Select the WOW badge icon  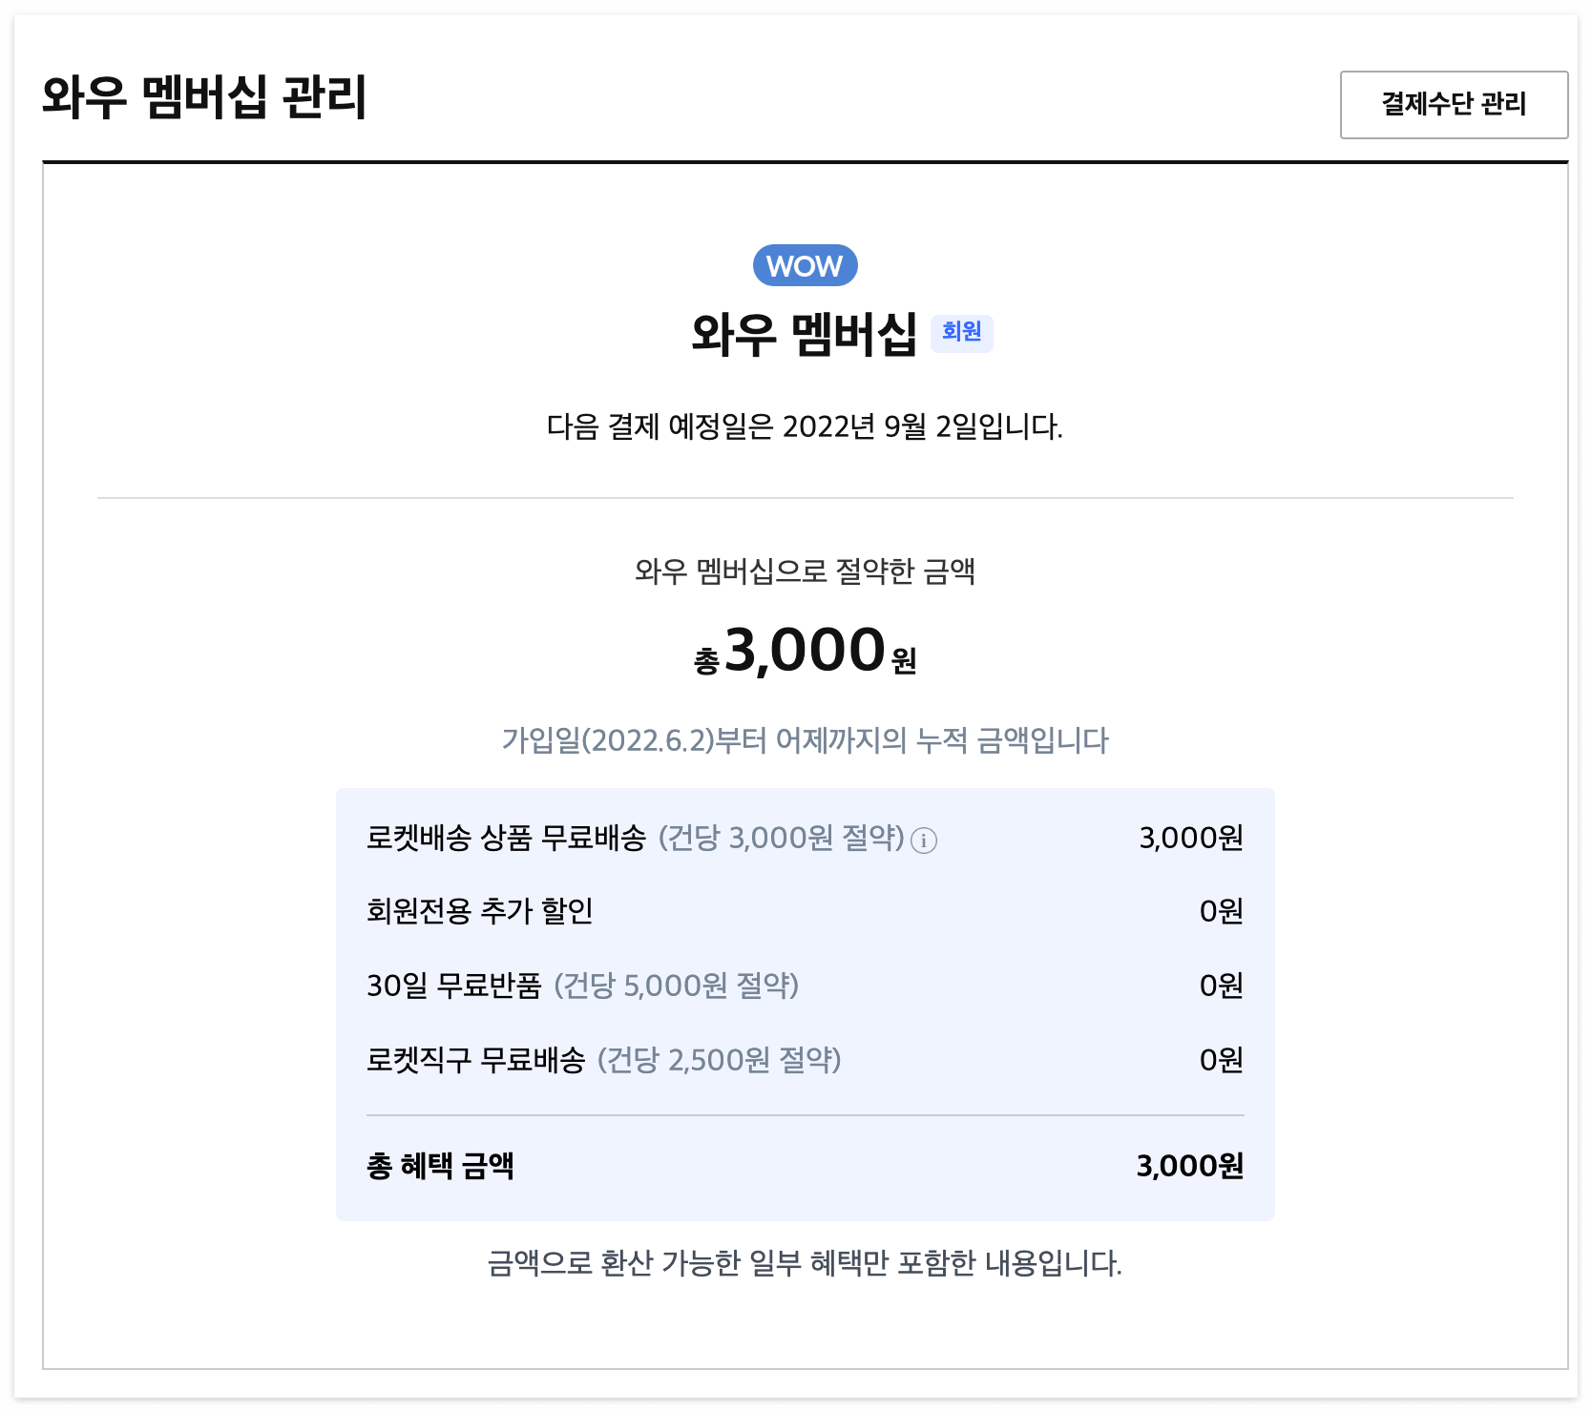(x=805, y=266)
